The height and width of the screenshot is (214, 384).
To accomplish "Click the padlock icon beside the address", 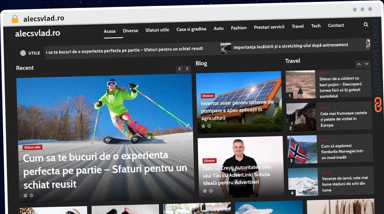I will [15, 19].
